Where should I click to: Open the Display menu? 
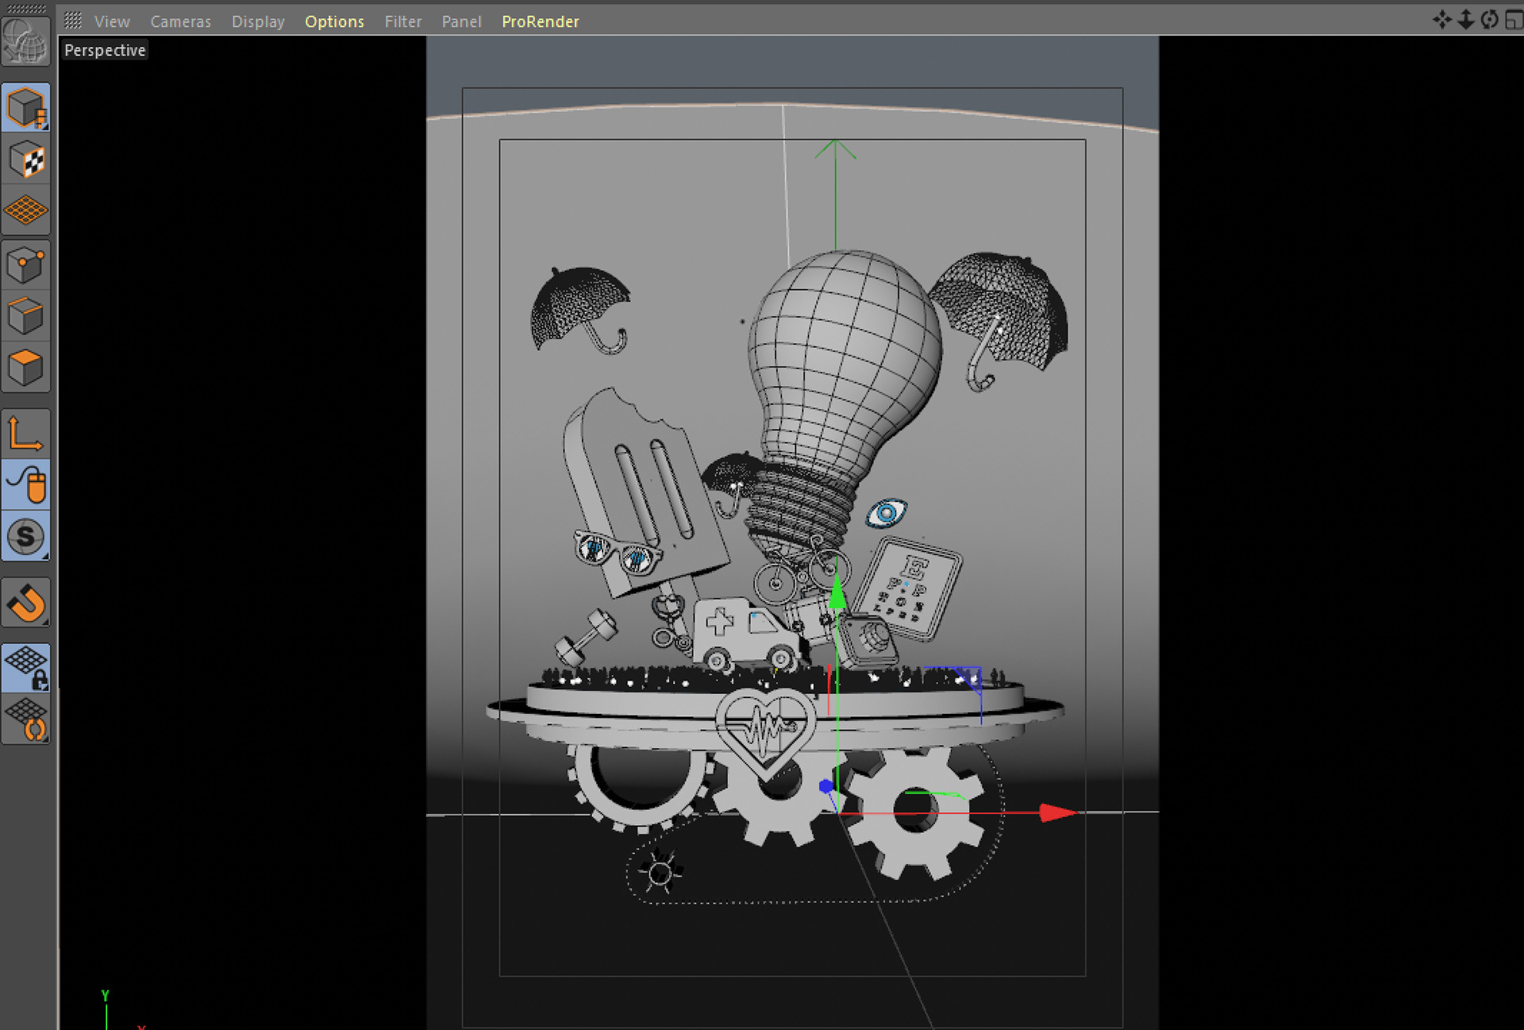(258, 21)
